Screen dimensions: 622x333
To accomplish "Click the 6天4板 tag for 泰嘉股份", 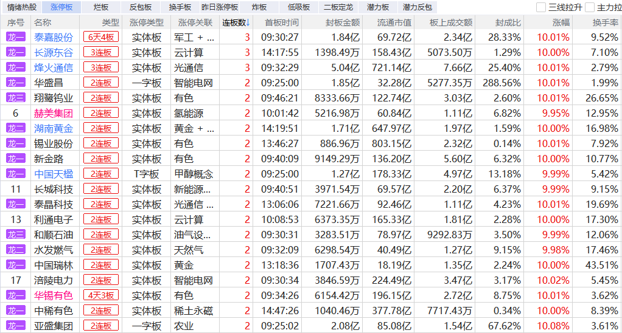I will 101,37.
